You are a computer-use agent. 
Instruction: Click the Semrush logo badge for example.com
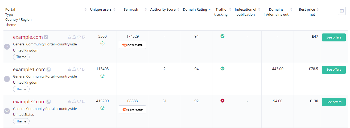tap(132, 45)
